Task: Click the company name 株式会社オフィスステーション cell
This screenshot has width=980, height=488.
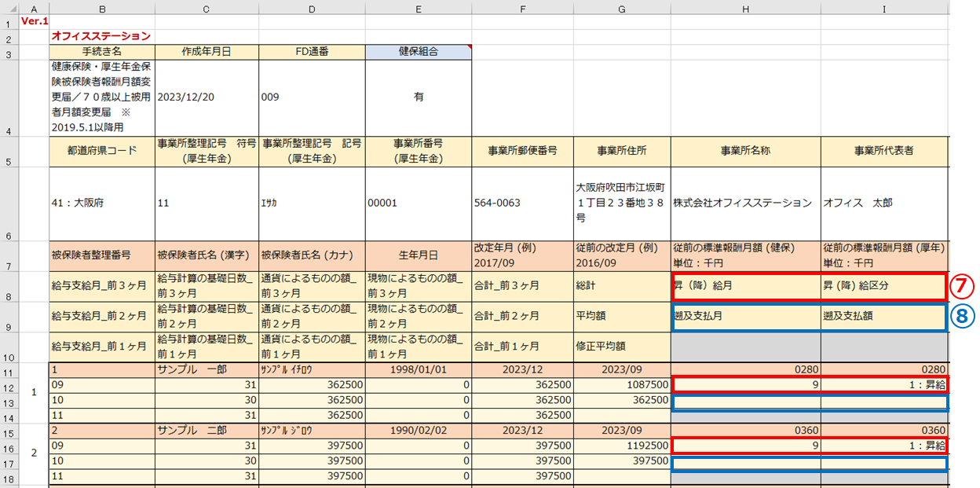Action: click(x=745, y=203)
